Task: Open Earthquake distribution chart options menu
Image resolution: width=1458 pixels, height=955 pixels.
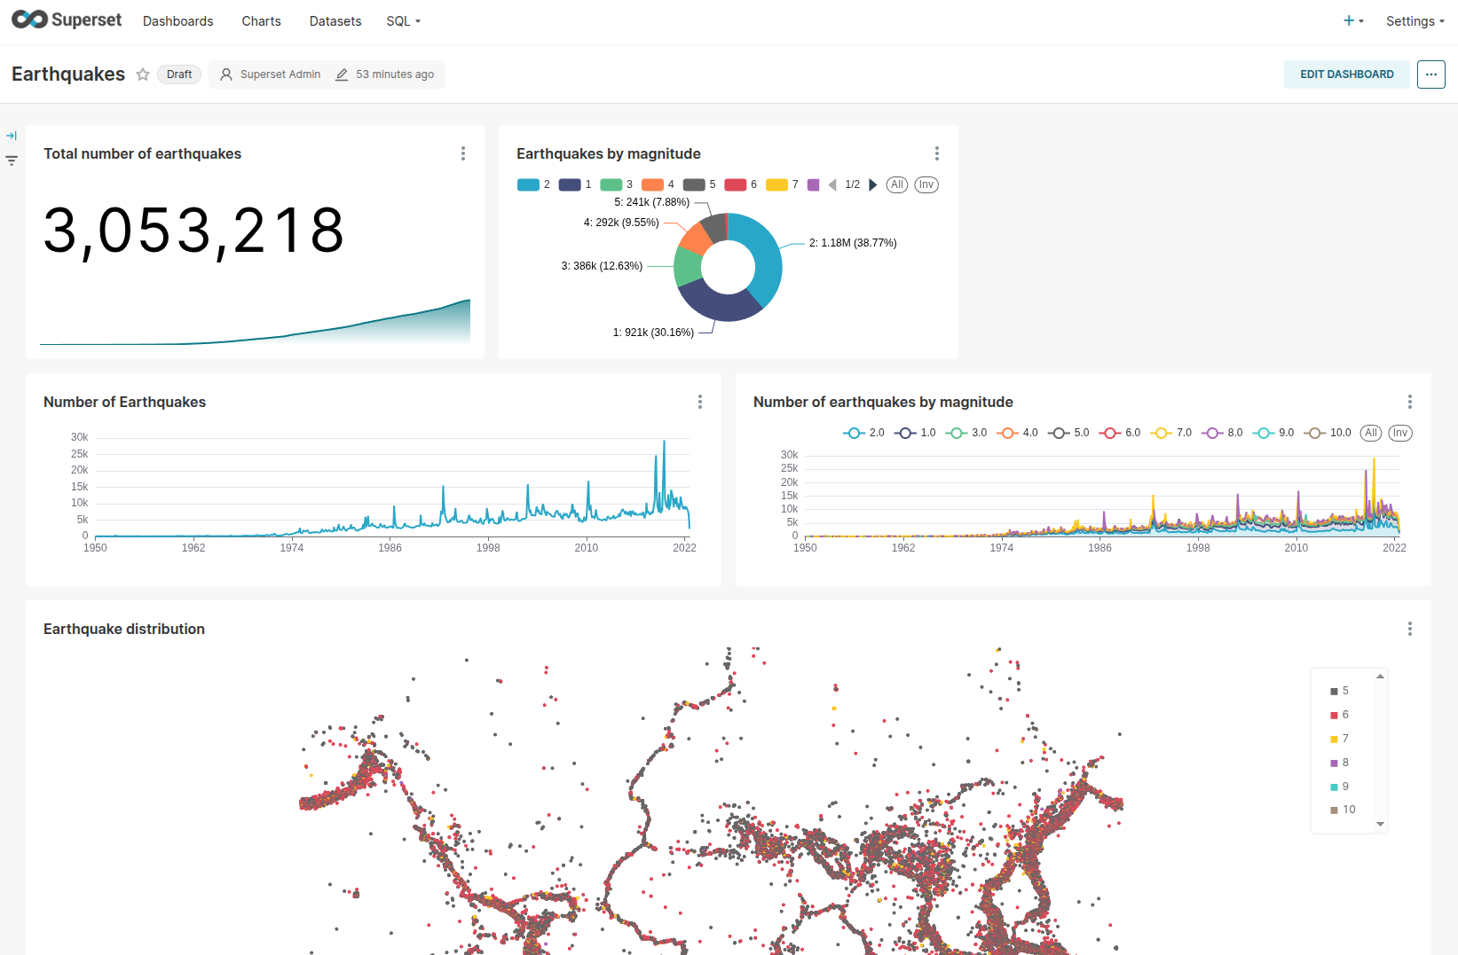Action: click(1409, 629)
